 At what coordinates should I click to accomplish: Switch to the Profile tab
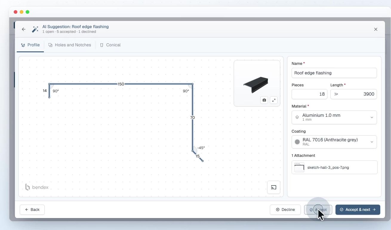click(30, 45)
